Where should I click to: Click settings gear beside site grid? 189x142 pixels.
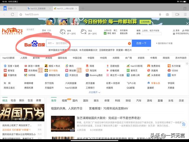(x=187, y=64)
